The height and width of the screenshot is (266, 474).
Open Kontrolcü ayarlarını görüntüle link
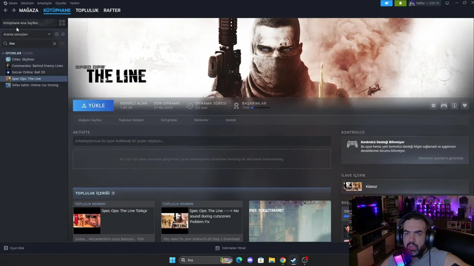pyautogui.click(x=441, y=158)
